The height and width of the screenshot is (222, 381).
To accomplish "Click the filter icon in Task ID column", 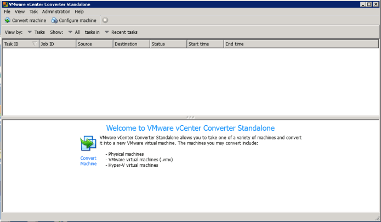I will coord(35,44).
